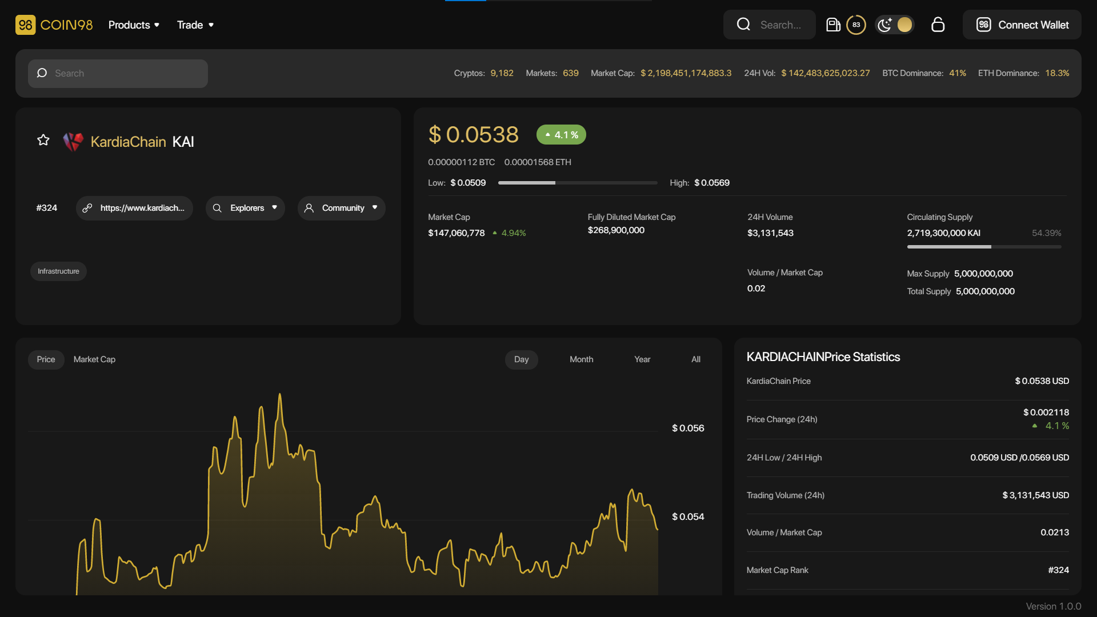1097x617 pixels.
Task: Click the KARDIACHAINPrice Statistics heading
Action: tap(823, 357)
